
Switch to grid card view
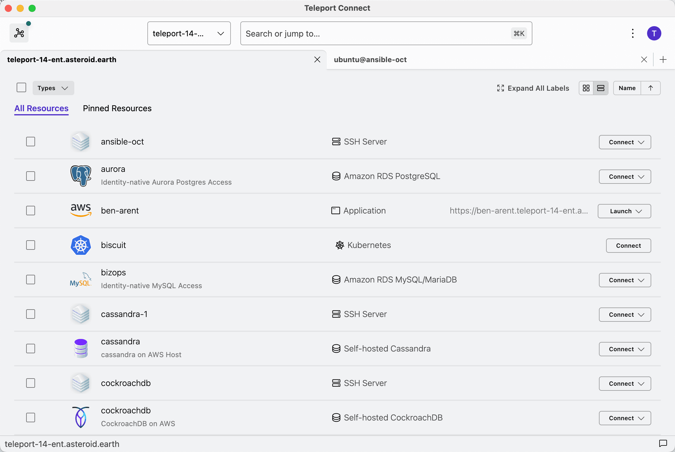tap(586, 88)
